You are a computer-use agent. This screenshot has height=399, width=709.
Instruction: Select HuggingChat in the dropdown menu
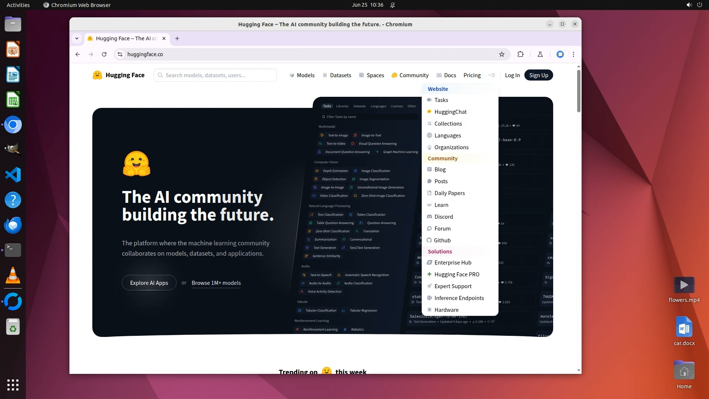450,112
